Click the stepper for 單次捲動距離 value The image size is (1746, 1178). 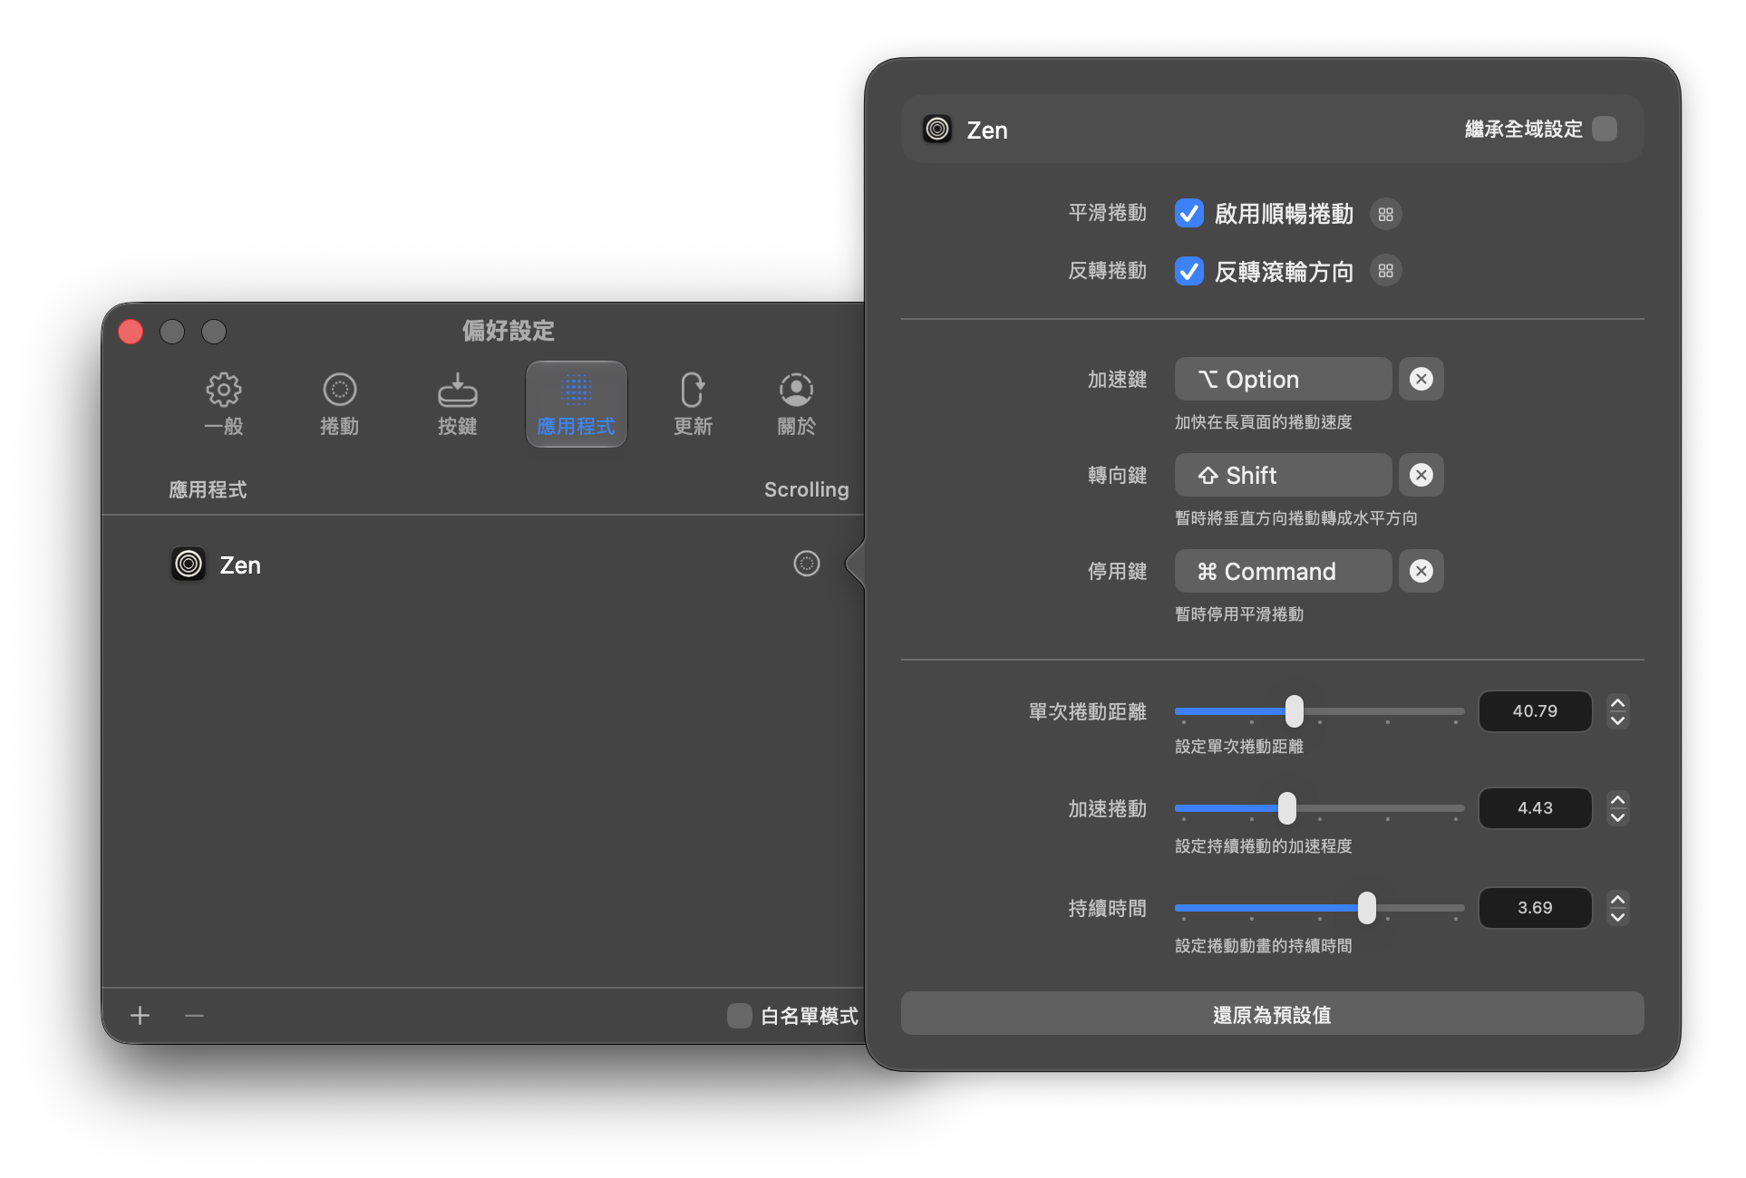coord(1617,711)
